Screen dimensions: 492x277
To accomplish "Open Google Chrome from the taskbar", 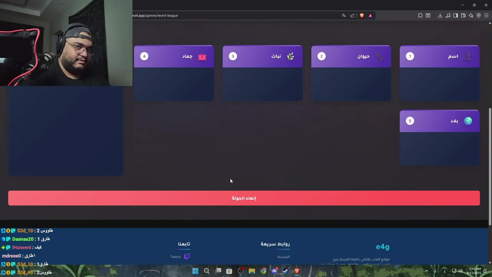I will (263, 271).
